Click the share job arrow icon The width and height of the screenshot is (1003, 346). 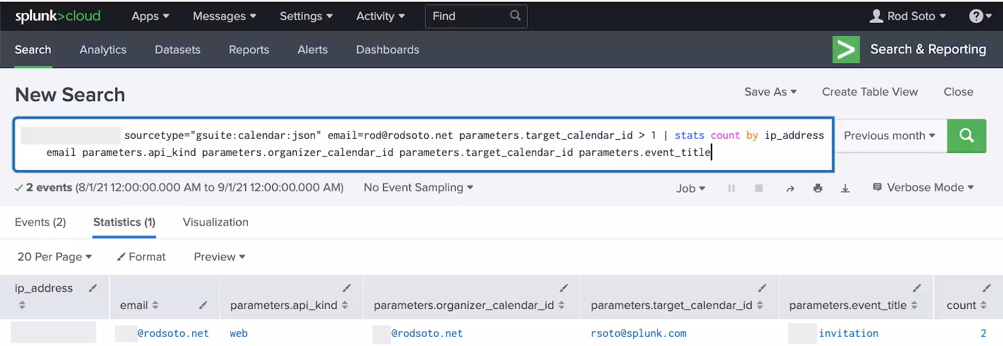coord(790,188)
